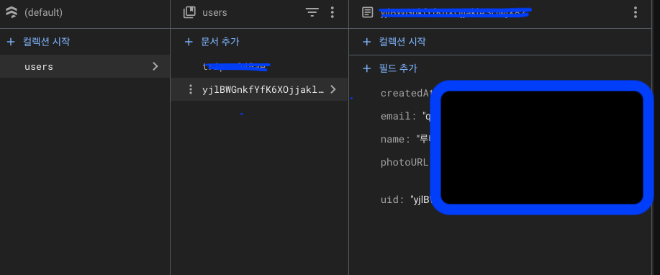The height and width of the screenshot is (275, 660).
Task: Click the users header title
Action: pyautogui.click(x=214, y=13)
